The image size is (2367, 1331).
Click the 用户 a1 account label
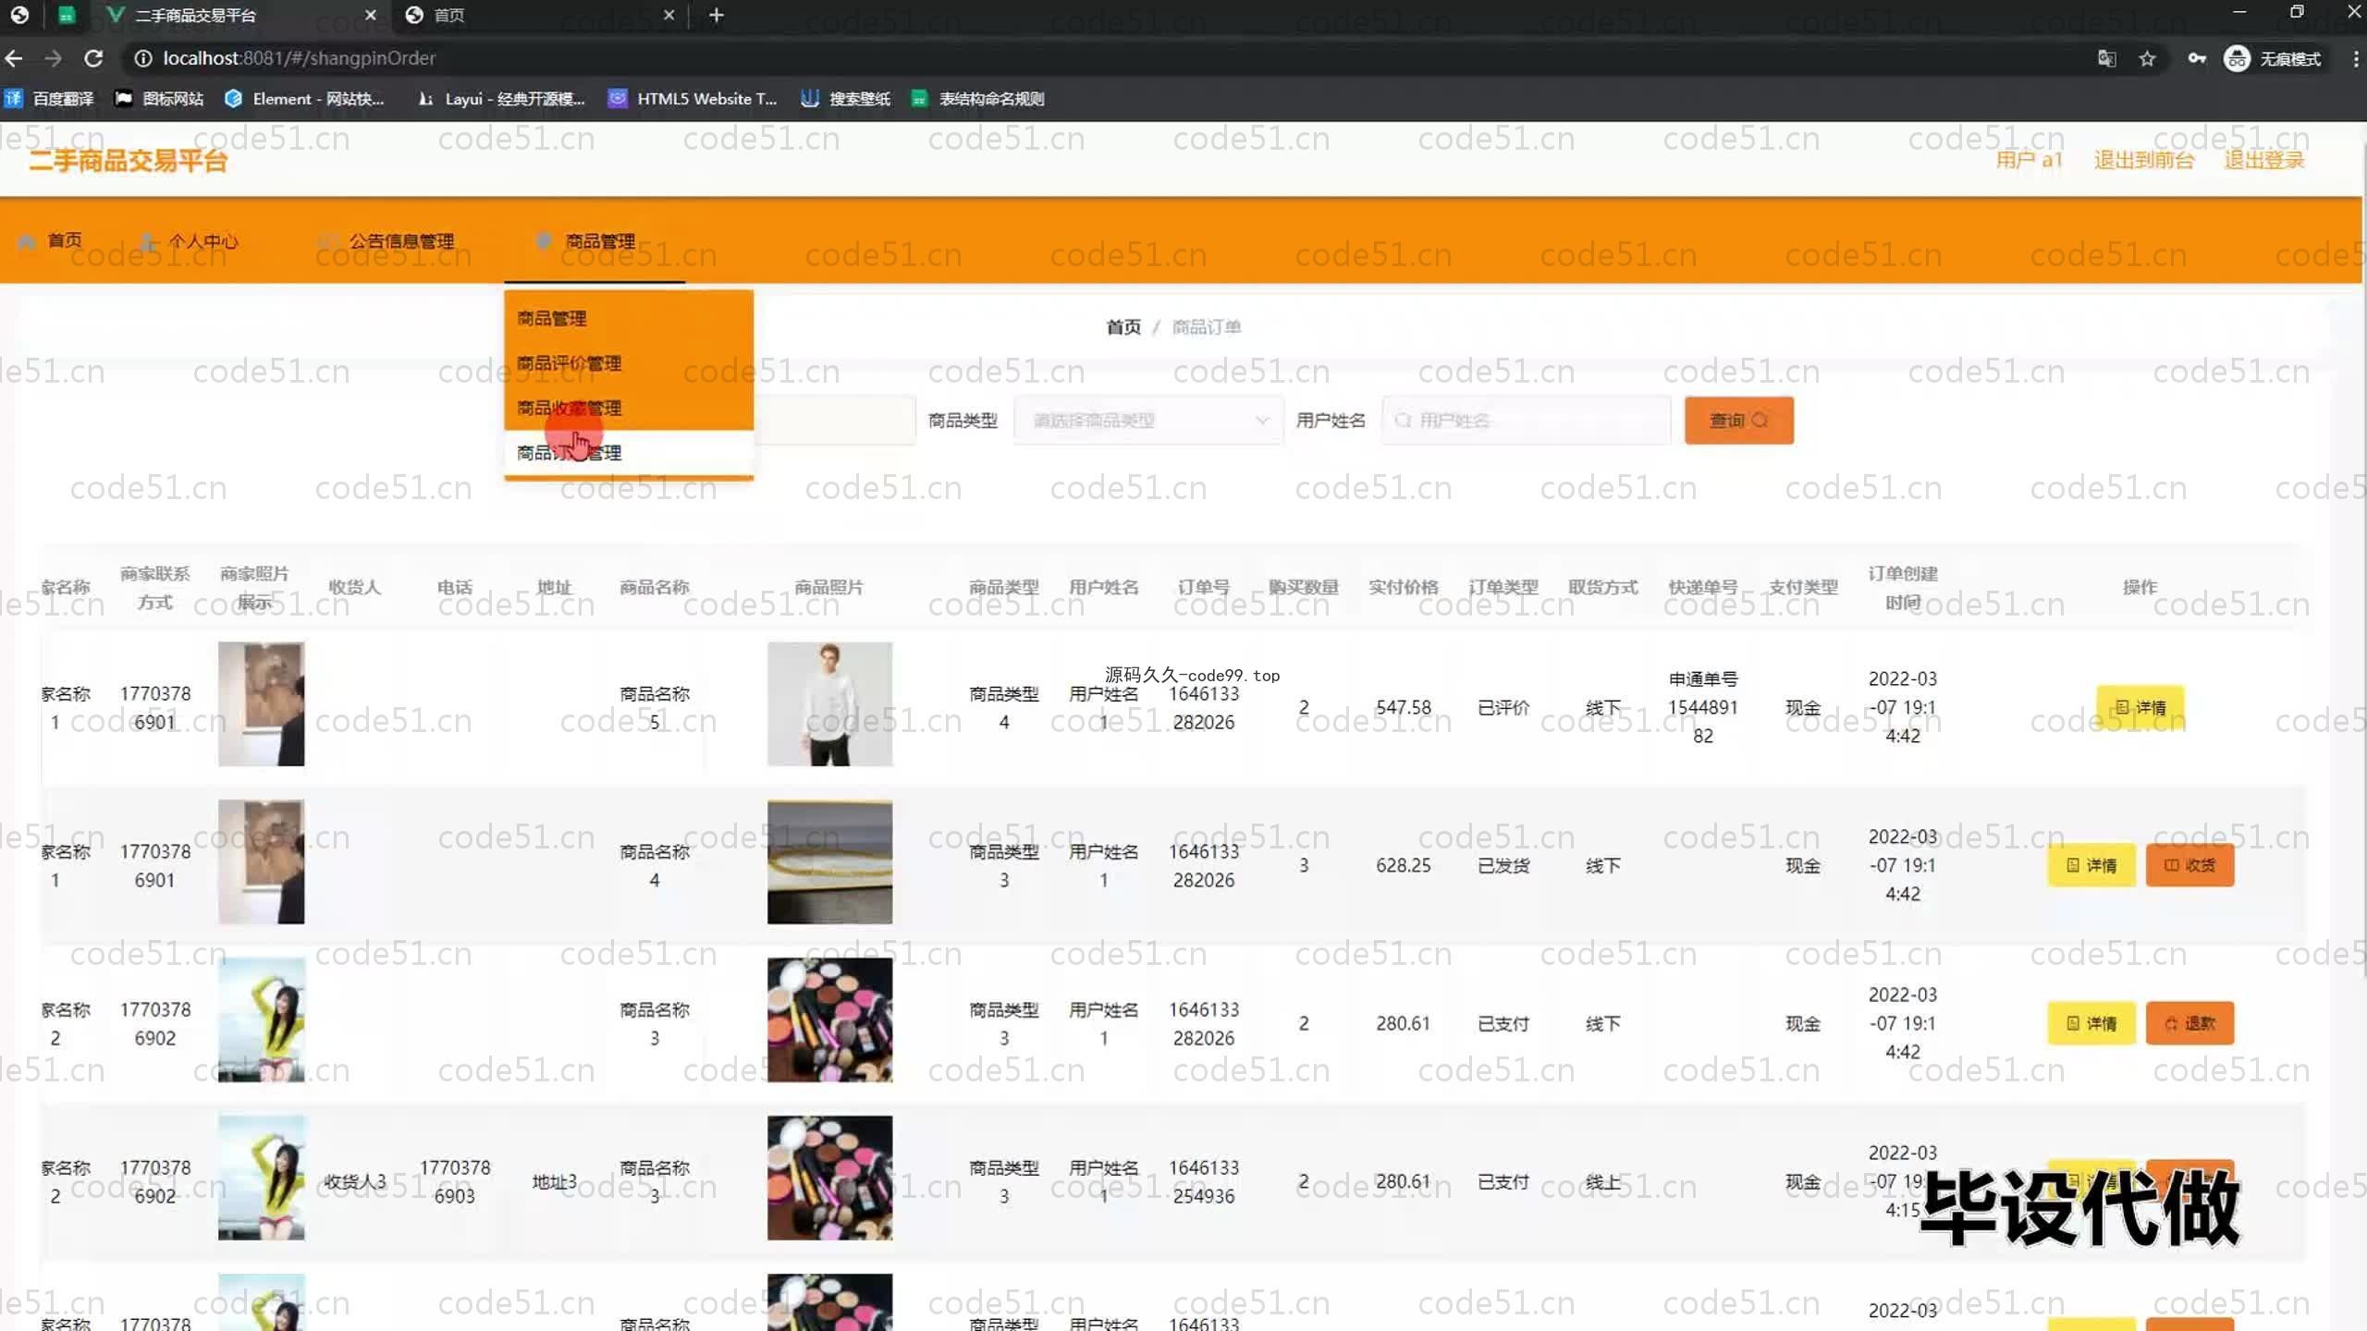coord(2029,160)
